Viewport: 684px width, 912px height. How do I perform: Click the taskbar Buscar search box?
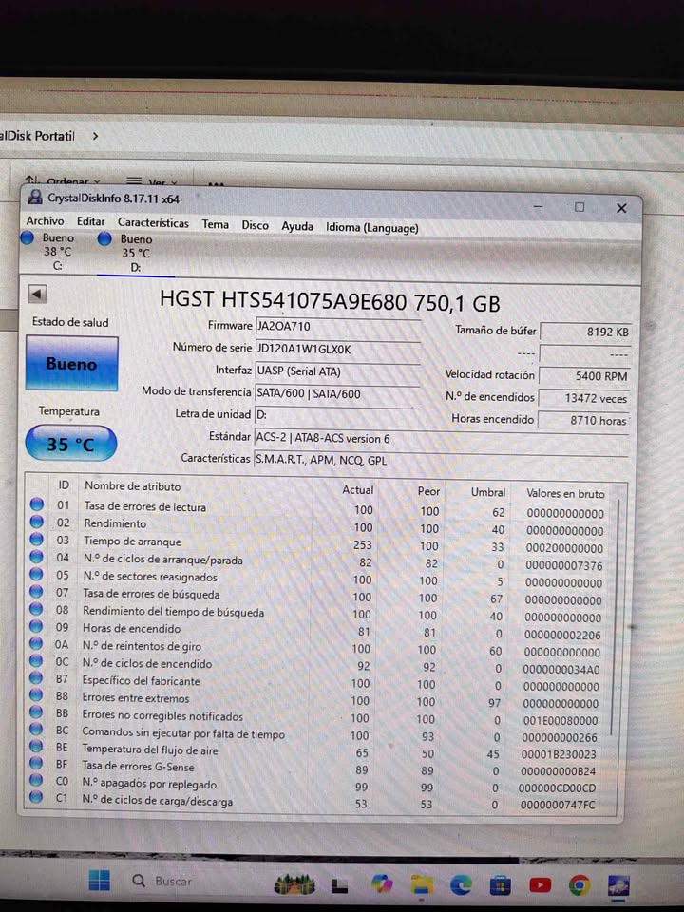161,881
